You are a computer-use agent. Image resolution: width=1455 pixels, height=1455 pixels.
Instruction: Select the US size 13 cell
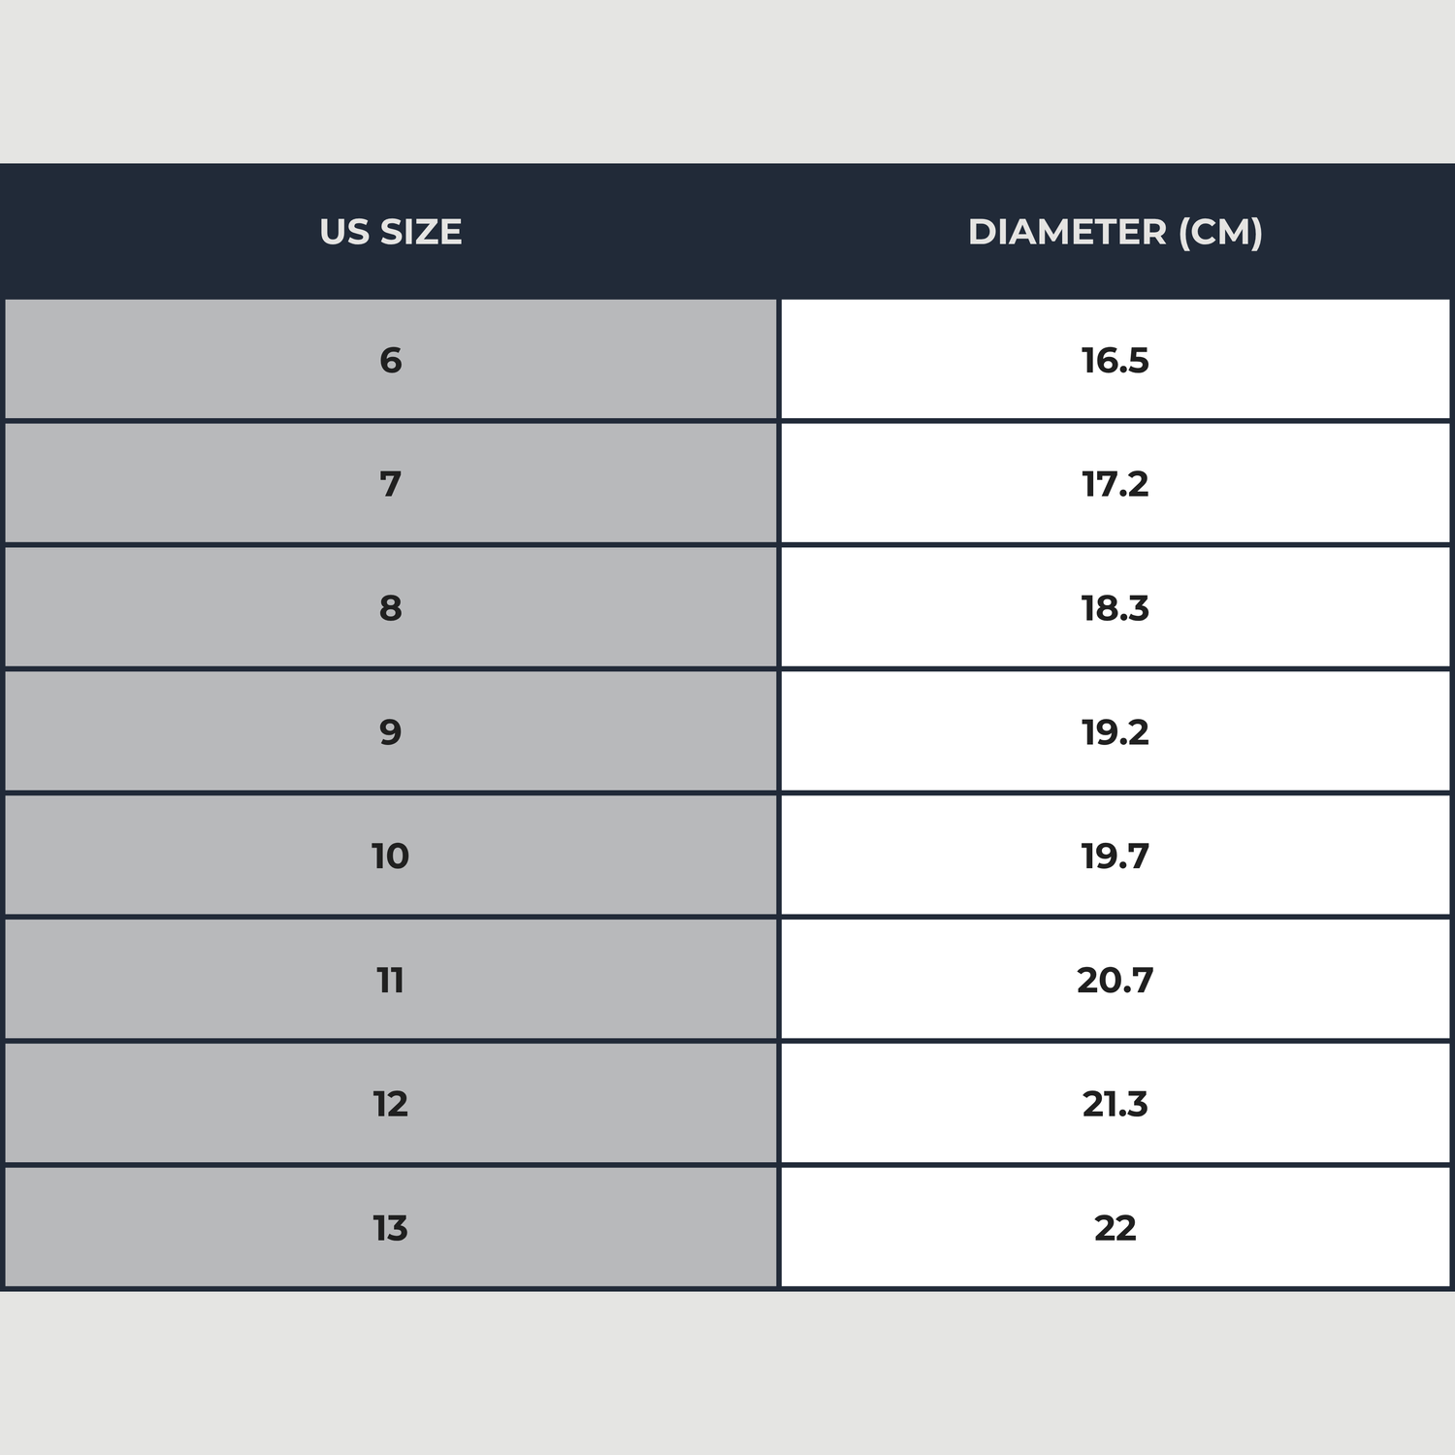tap(390, 1228)
